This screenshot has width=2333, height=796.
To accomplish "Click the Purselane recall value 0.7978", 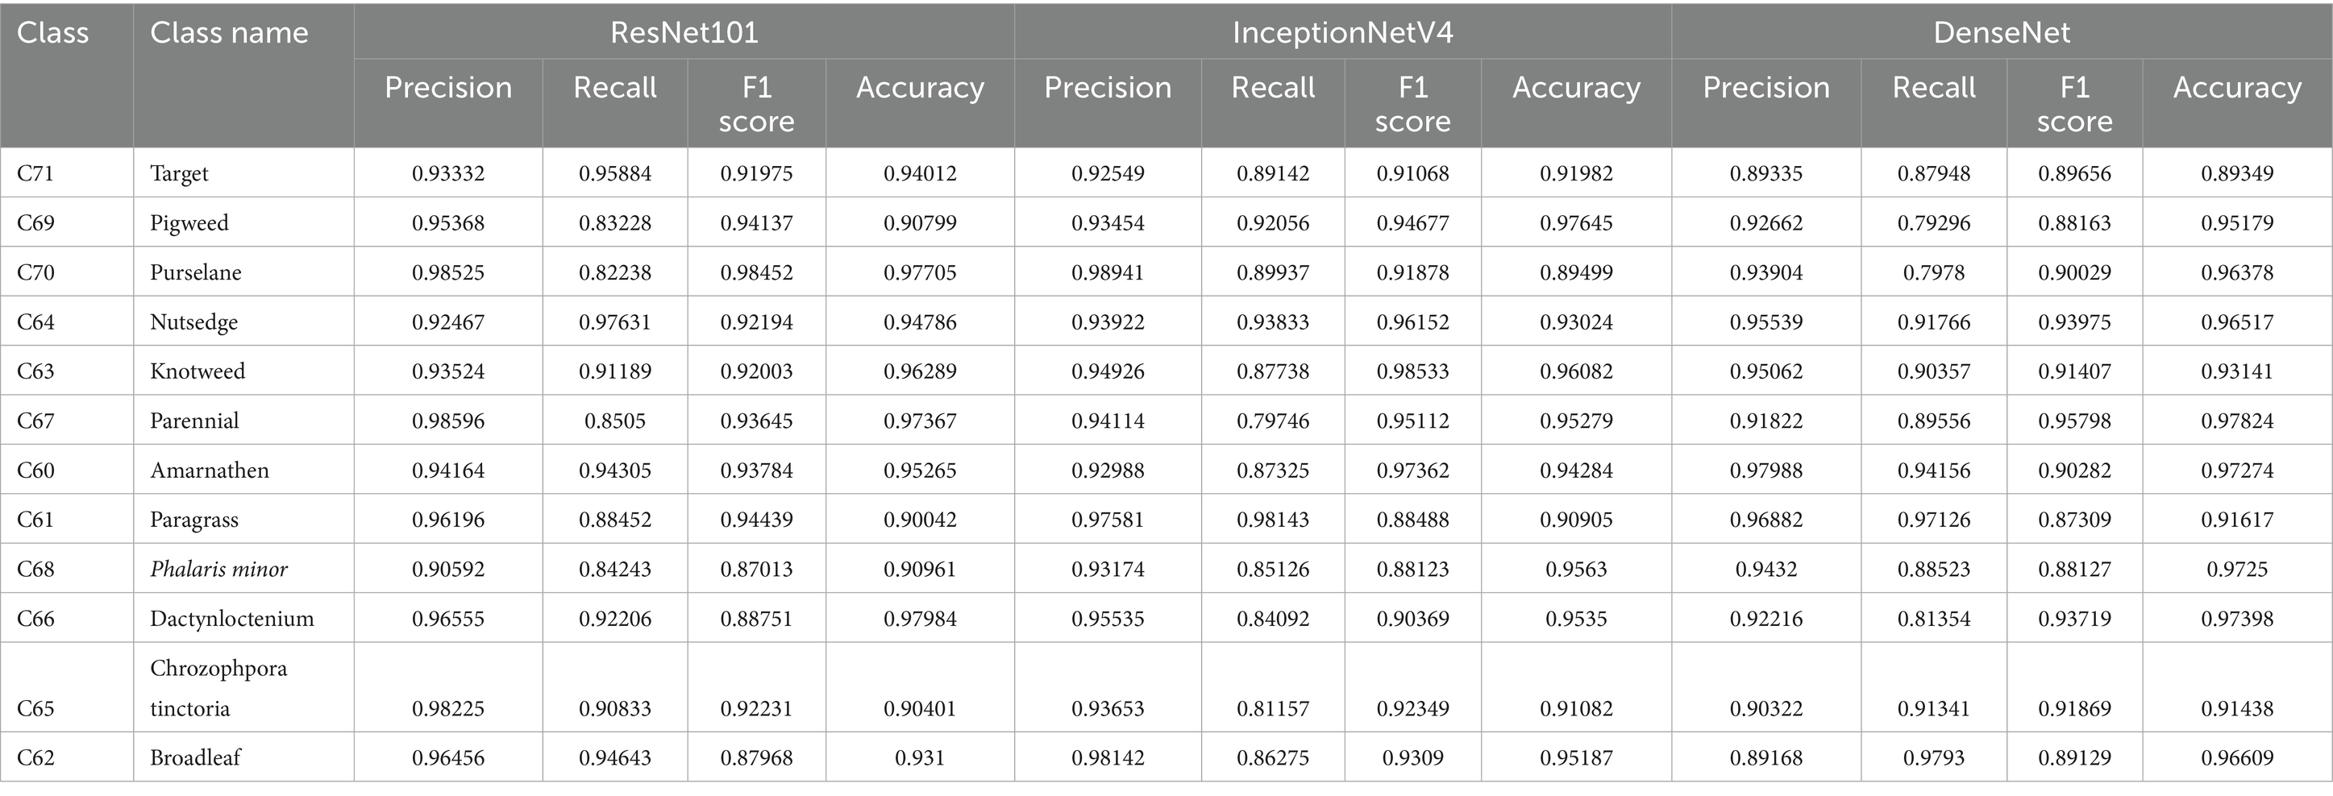I will [1934, 272].
